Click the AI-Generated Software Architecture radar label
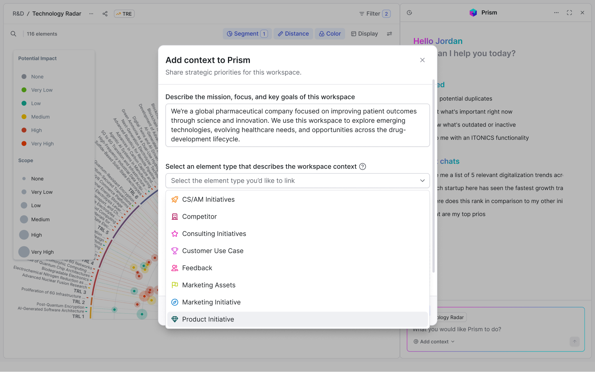Image resolution: width=595 pixels, height=372 pixels. [x=51, y=310]
